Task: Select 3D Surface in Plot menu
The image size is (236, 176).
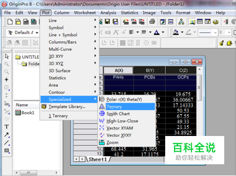Action: point(69,71)
